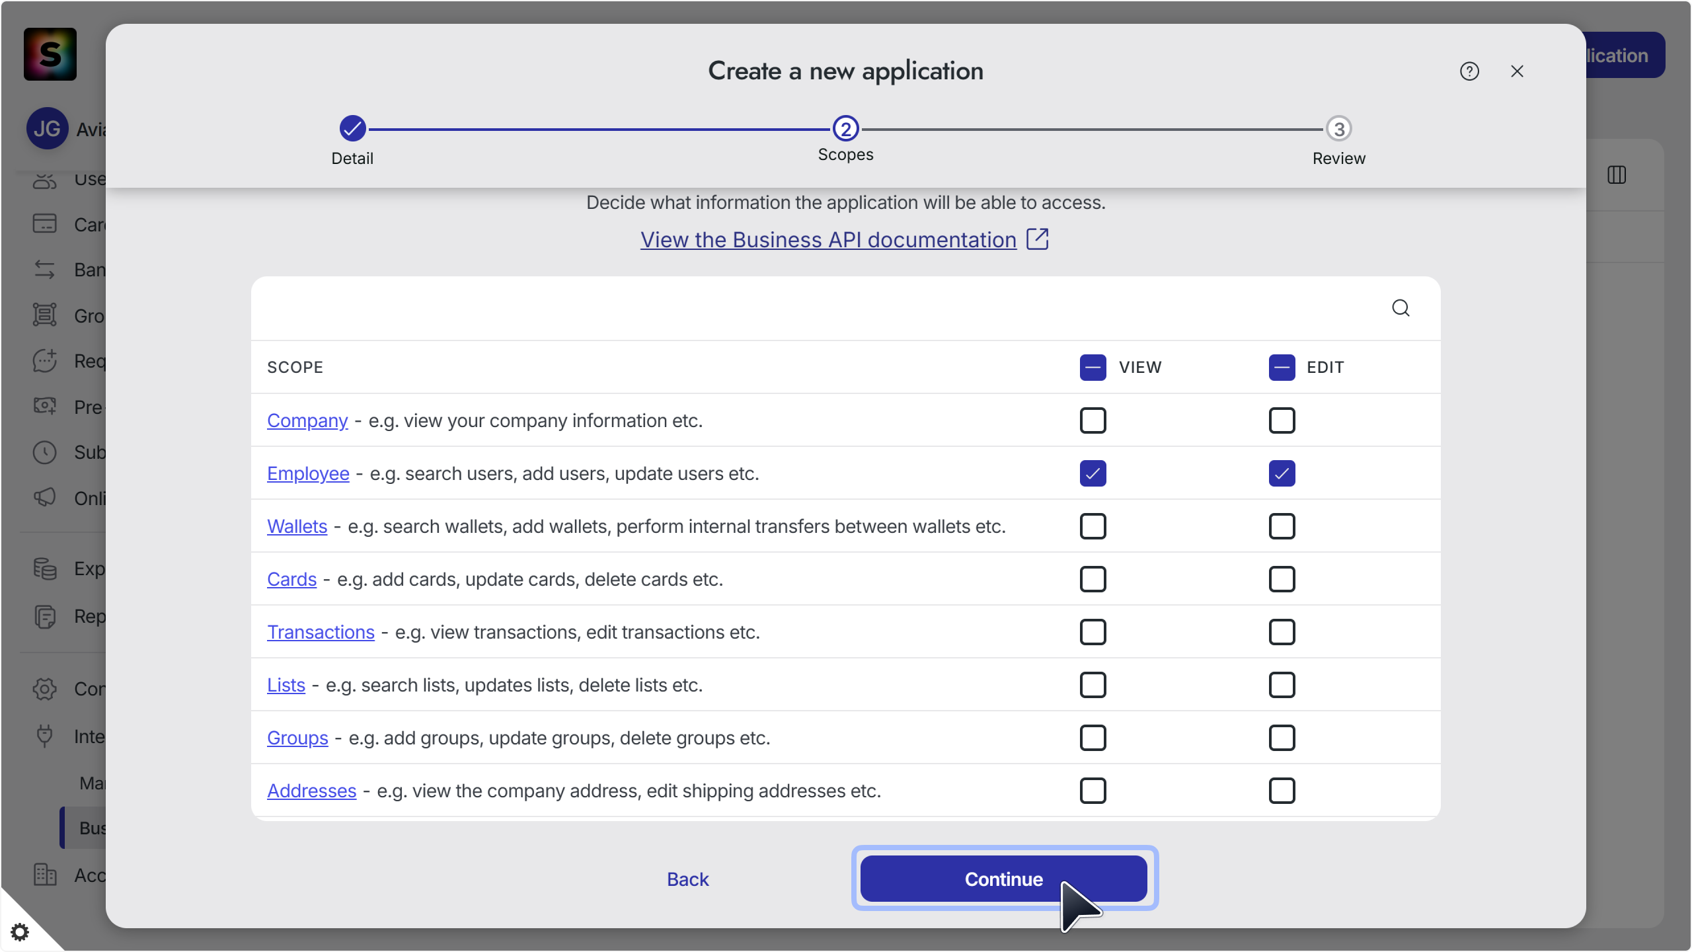Screen dimensions: 1692x952
Task: Open the Transactions scope link
Action: coord(321,632)
